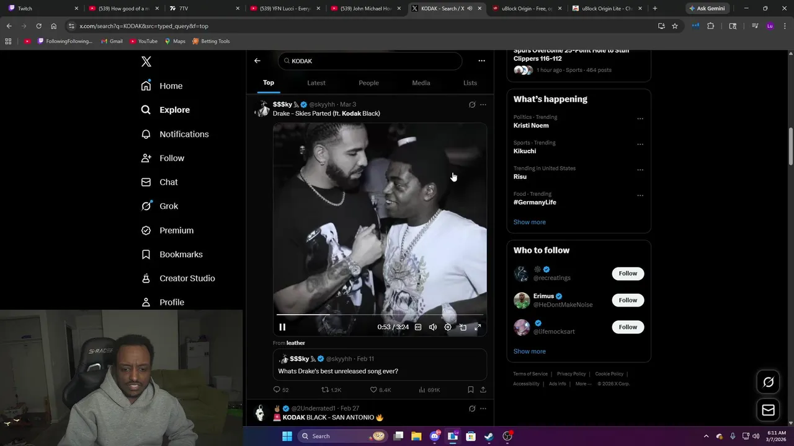Viewport: 794px width, 446px height.
Task: Like the post with 8.4K likes
Action: click(380, 390)
